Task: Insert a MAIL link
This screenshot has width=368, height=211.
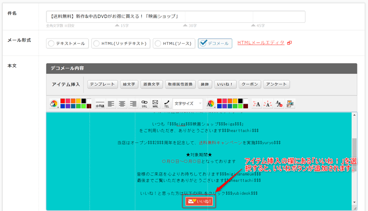Action: pyautogui.click(x=155, y=104)
